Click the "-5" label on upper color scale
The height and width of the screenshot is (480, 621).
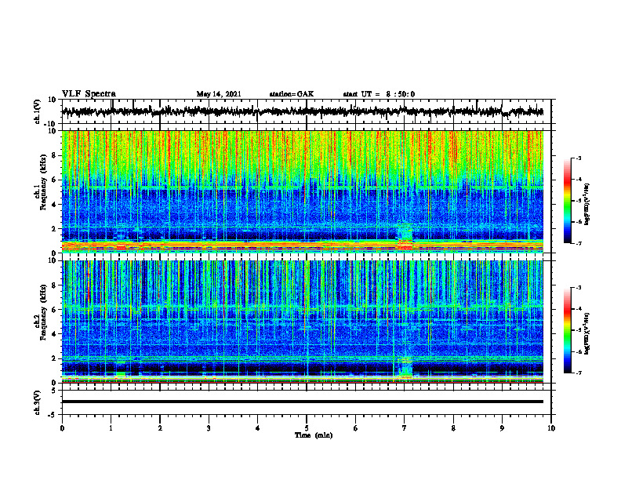tap(578, 201)
